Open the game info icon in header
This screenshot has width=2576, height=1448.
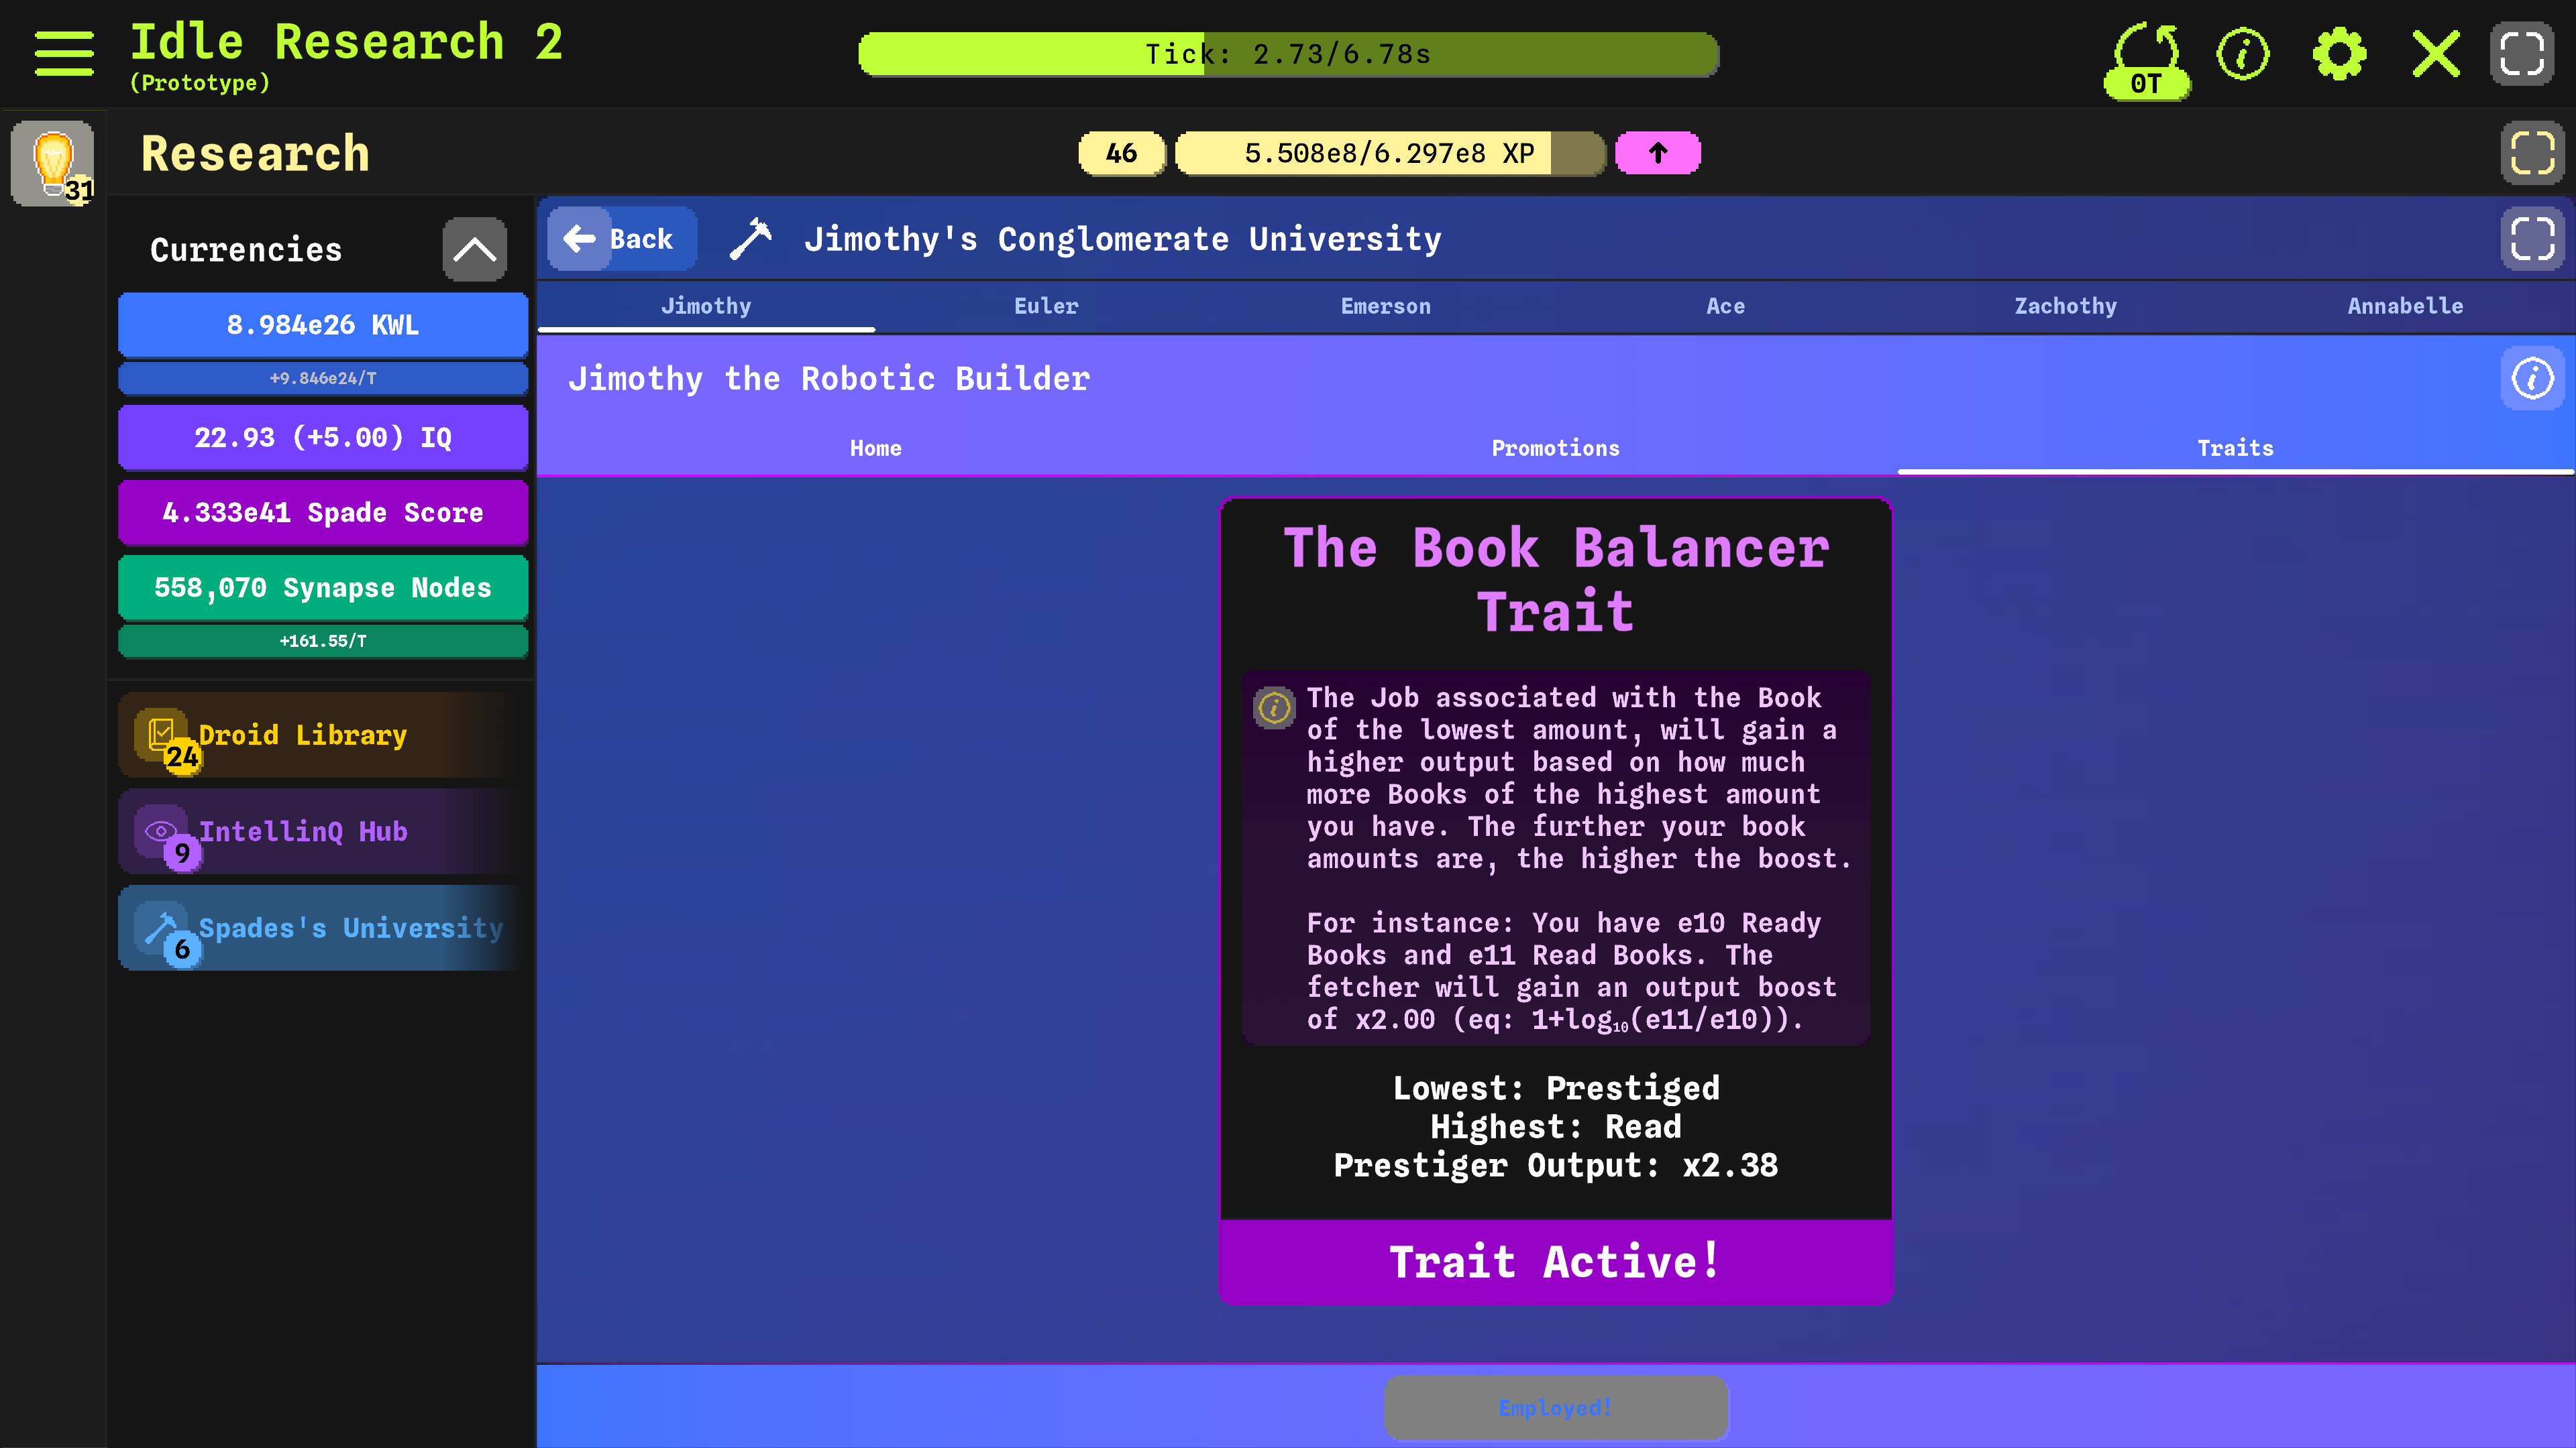[2243, 53]
